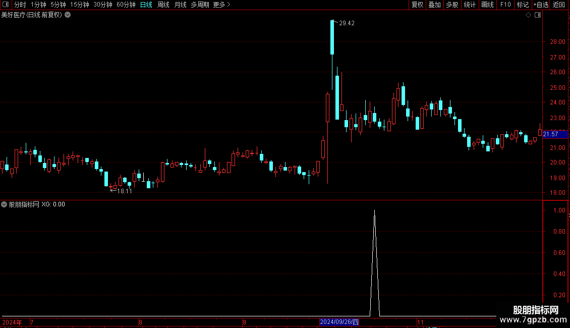570x328 pixels.
Task: Toggle the side panel icon near price axis
Action: [x=538, y=15]
